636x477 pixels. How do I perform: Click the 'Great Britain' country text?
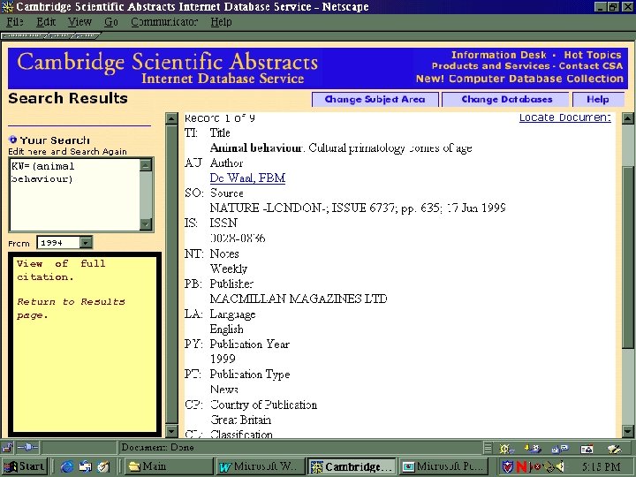tap(240, 420)
